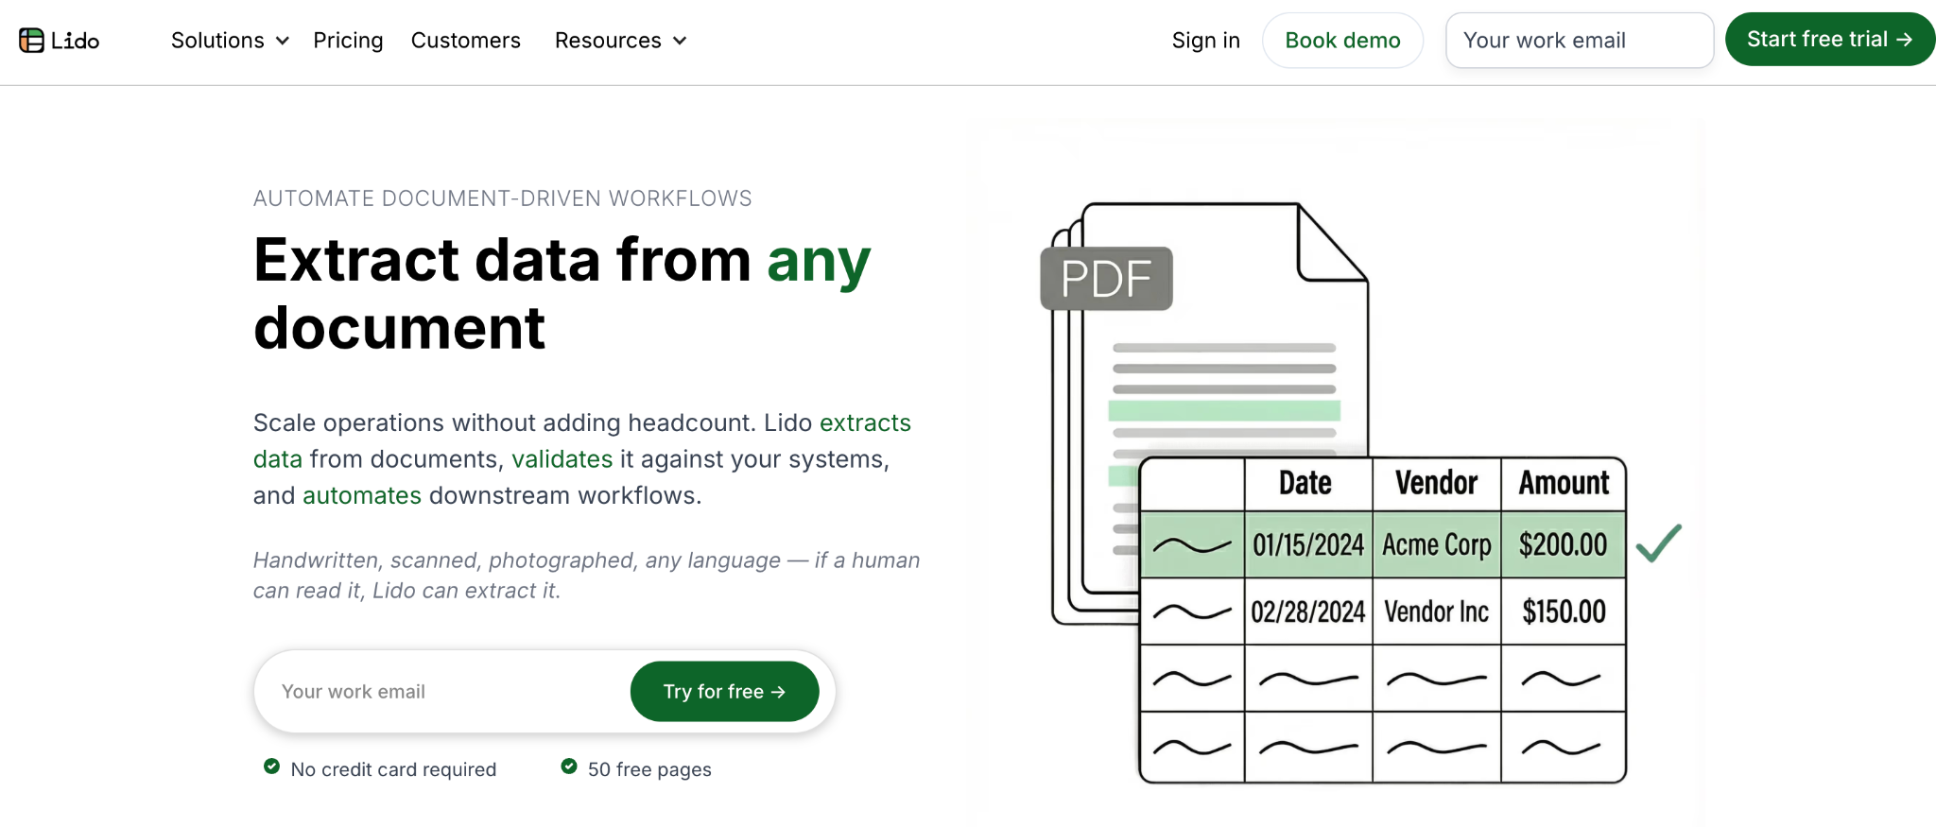Viewport: 1936px width, 827px height.
Task: Click the italic 'Handwritten, scanned, photographed' tagline
Action: tap(586, 576)
